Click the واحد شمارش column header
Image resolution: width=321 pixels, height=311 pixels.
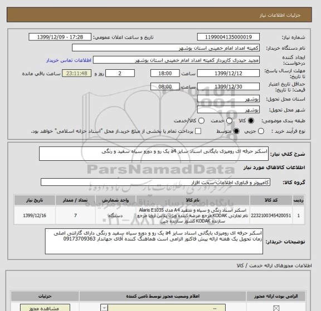click(x=115, y=200)
